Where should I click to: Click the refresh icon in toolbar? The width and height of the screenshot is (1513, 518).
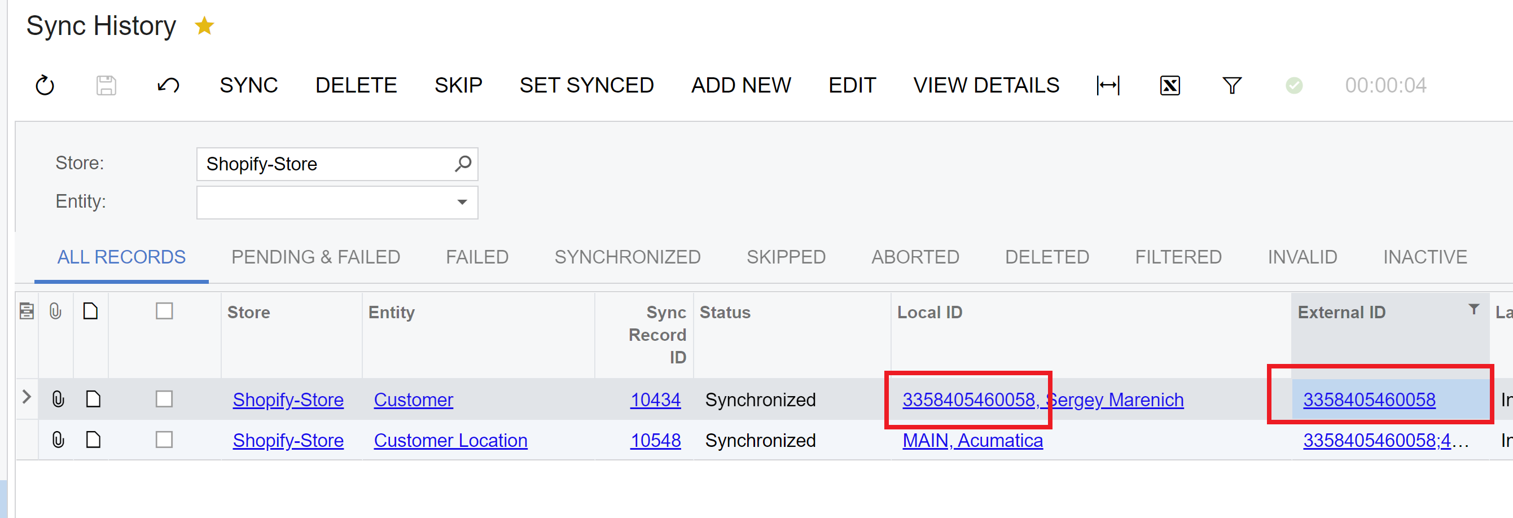pos(45,86)
